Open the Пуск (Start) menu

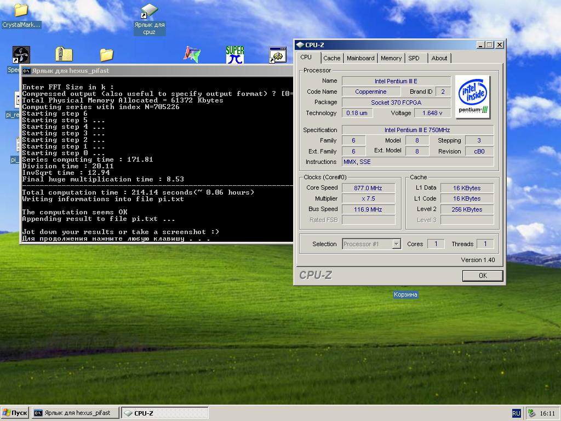15,413
